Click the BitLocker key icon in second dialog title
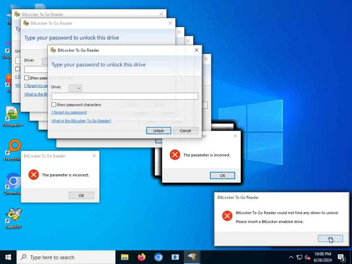This screenshot has width=352, height=264. pyautogui.click(x=26, y=23)
